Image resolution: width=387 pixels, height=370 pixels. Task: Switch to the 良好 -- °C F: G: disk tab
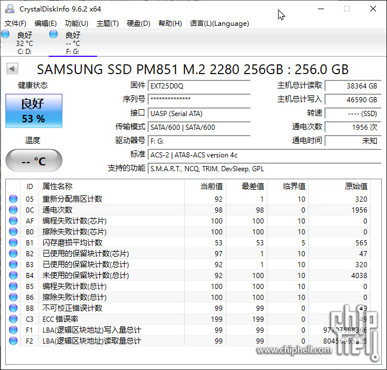(x=72, y=43)
